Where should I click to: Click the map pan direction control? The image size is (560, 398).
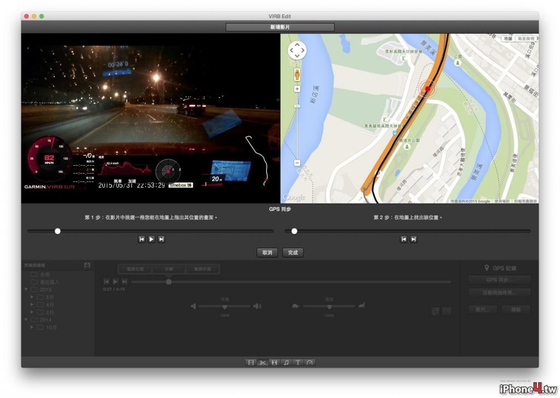pyautogui.click(x=297, y=50)
